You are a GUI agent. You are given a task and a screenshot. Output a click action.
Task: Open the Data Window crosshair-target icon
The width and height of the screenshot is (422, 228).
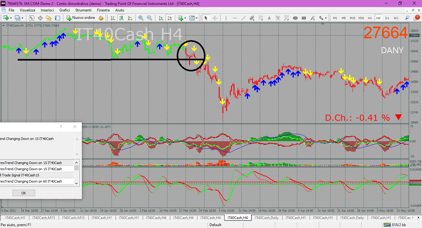click(x=40, y=18)
